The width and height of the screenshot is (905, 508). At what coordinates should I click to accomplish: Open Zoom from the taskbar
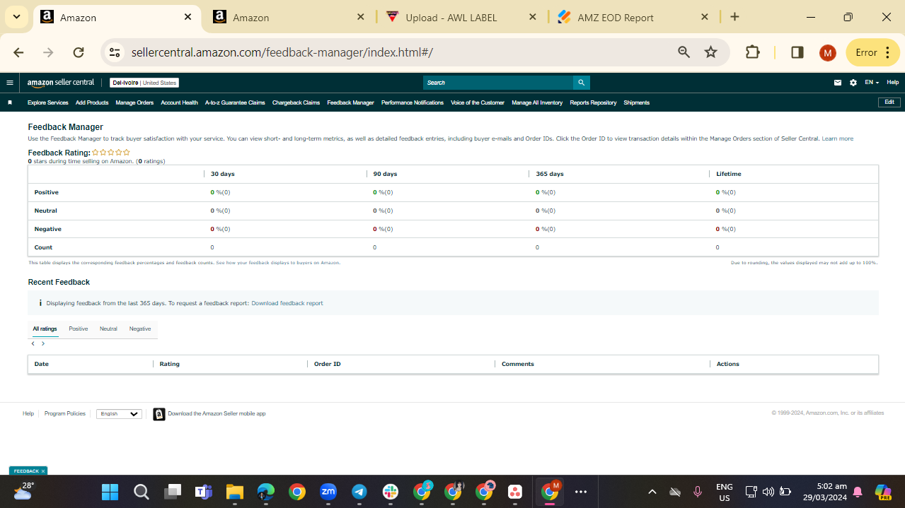click(x=328, y=492)
